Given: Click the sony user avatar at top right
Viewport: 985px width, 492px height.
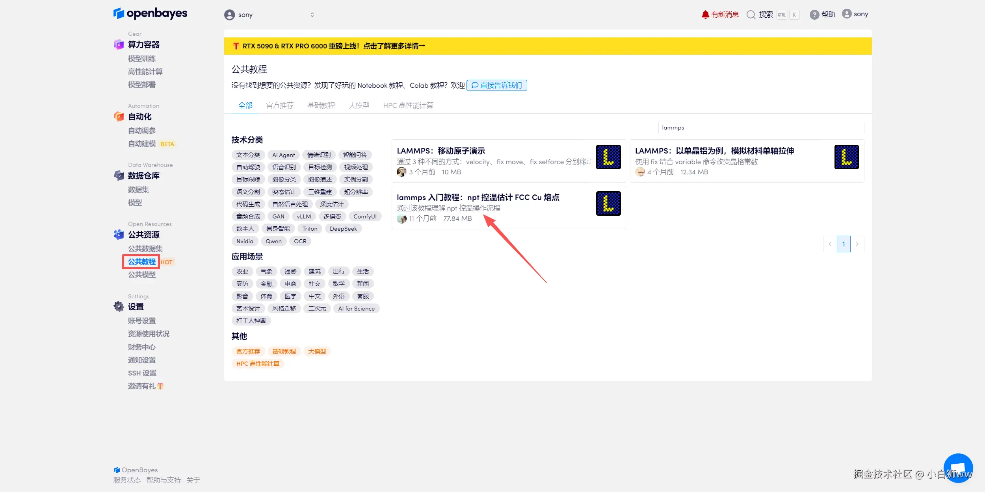Looking at the screenshot, I should [847, 14].
